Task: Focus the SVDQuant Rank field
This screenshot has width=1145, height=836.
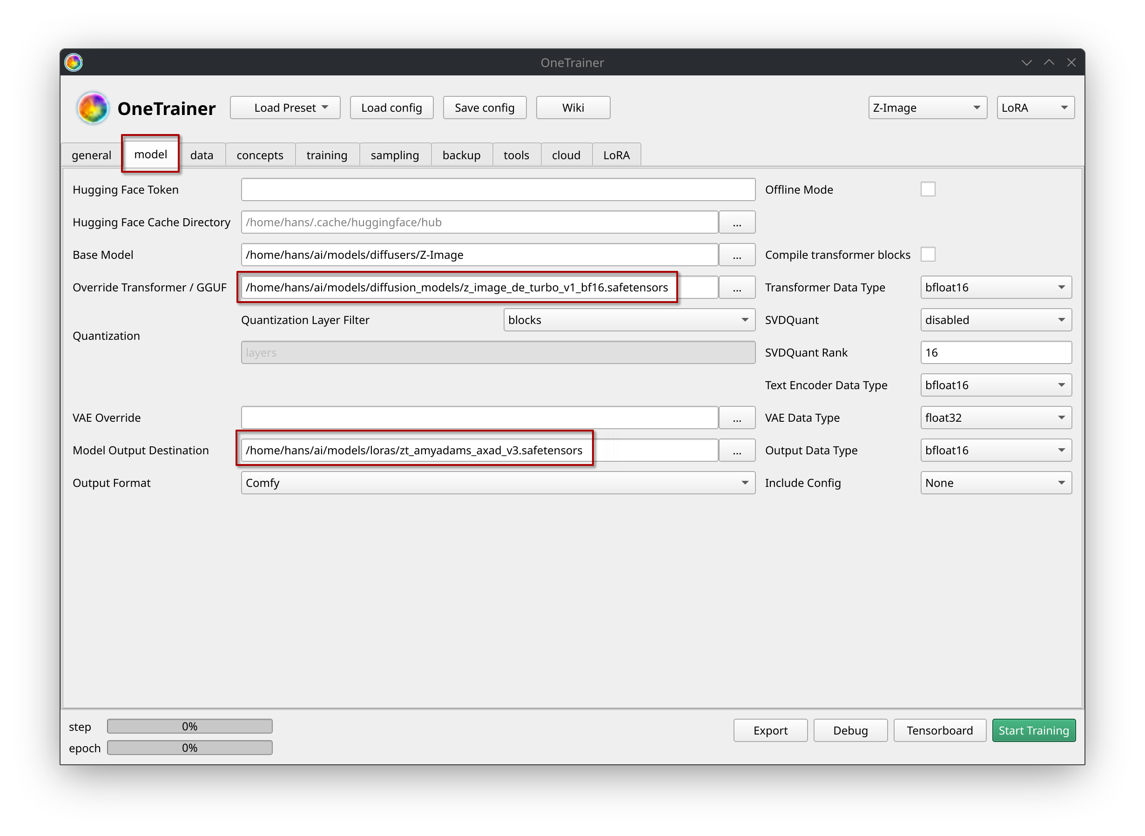Action: coord(996,352)
